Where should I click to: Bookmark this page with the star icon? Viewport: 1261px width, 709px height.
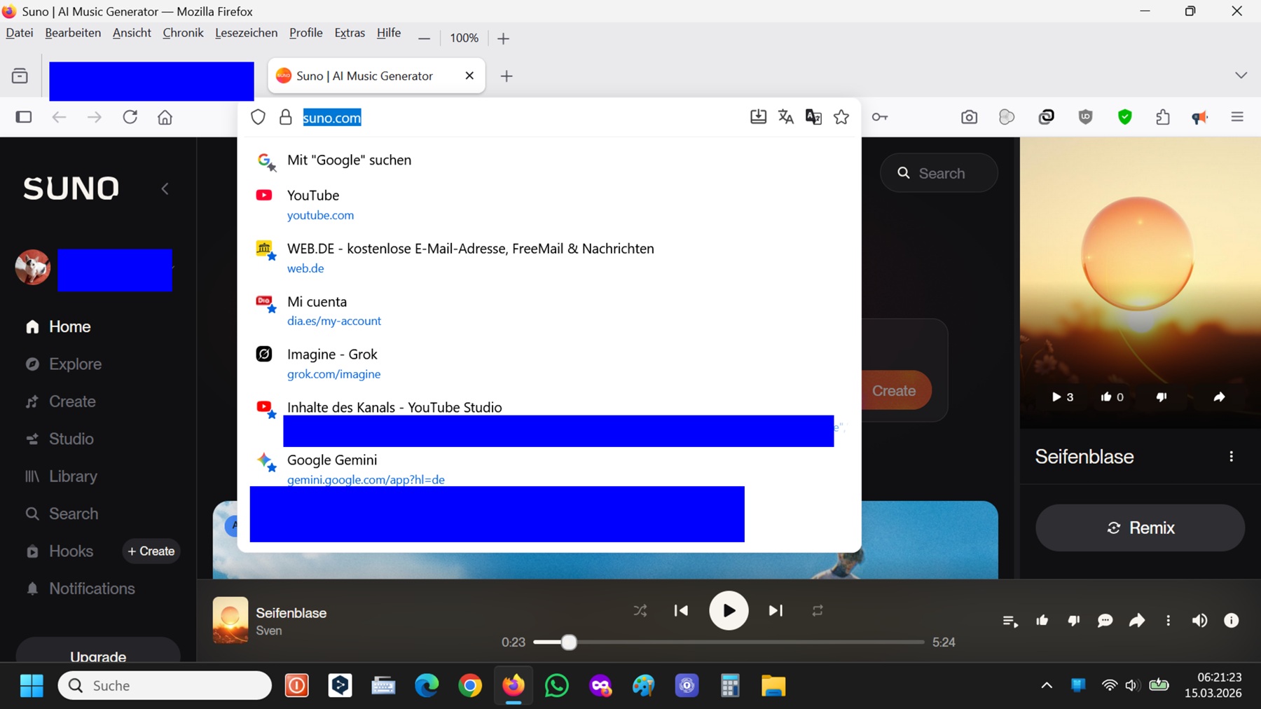(x=841, y=117)
